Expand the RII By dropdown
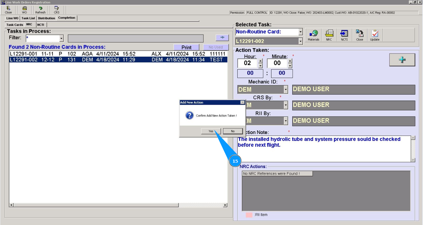 286,121
